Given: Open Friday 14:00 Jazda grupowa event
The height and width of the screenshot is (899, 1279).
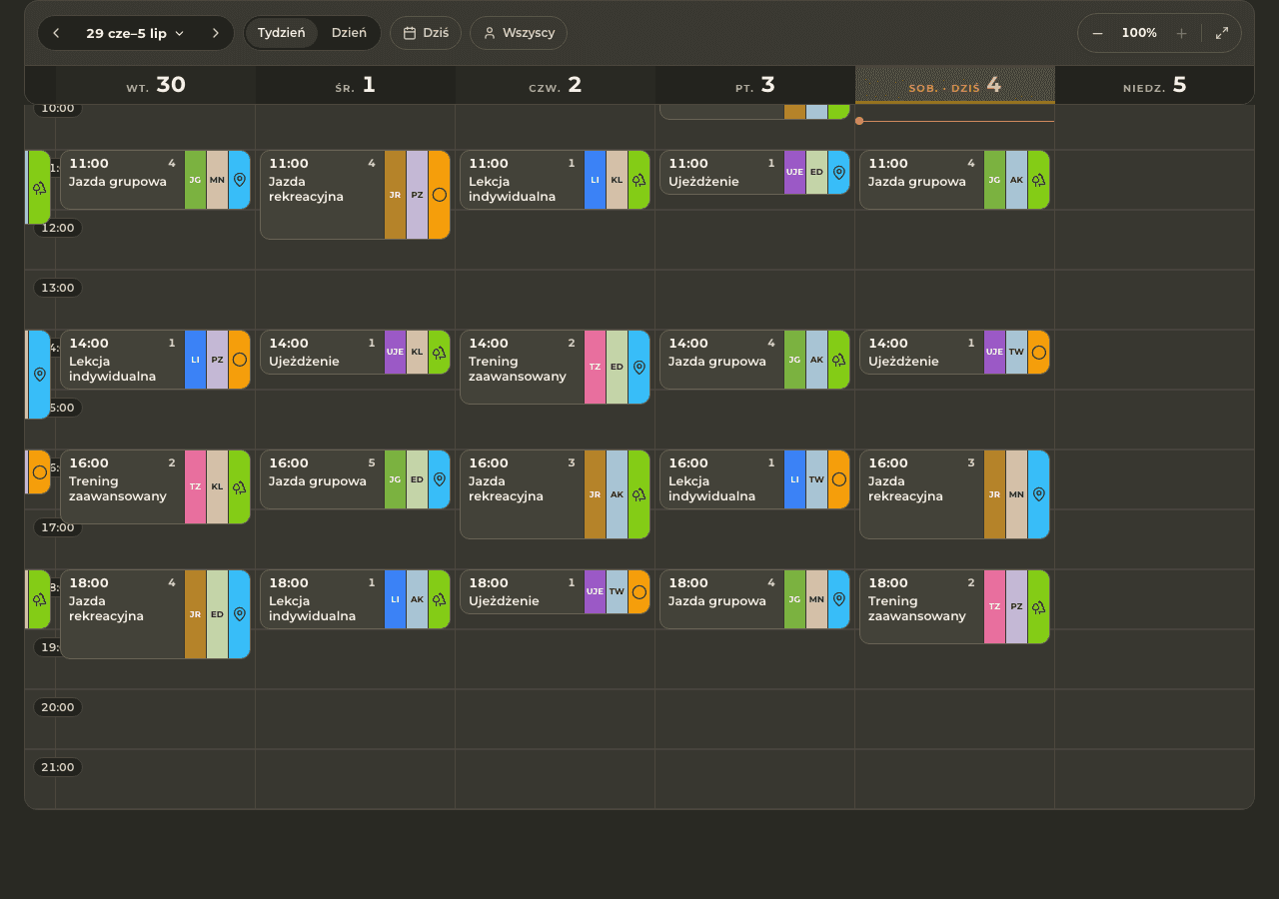Looking at the screenshot, I should pyautogui.click(x=721, y=360).
